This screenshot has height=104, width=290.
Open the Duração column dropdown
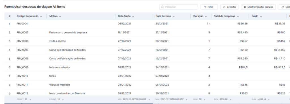(x=206, y=16)
